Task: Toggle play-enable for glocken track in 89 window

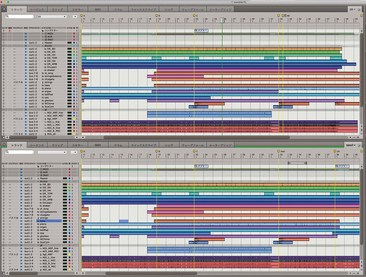Action: [26, 101]
